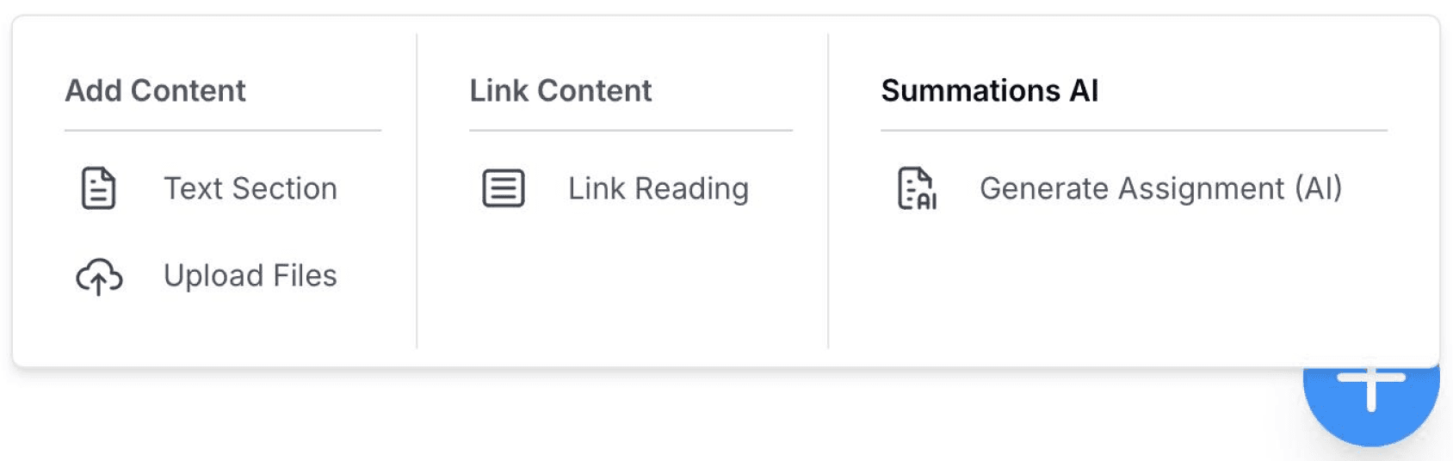Click the divider line under Add Content
The height and width of the screenshot is (461, 1453).
(x=223, y=131)
